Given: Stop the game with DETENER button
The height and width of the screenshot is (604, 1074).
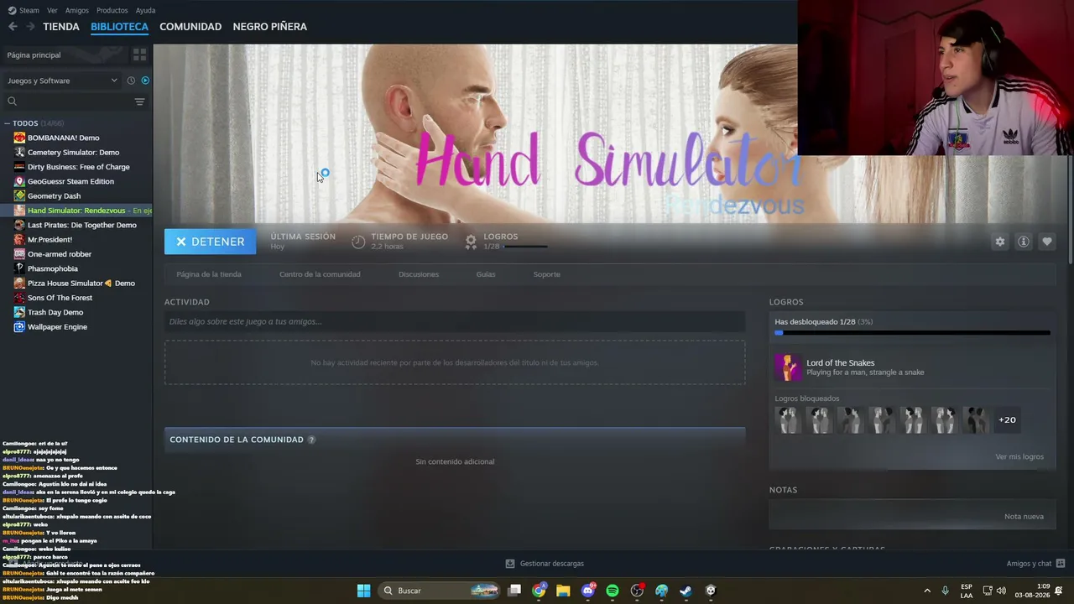Looking at the screenshot, I should [x=210, y=242].
